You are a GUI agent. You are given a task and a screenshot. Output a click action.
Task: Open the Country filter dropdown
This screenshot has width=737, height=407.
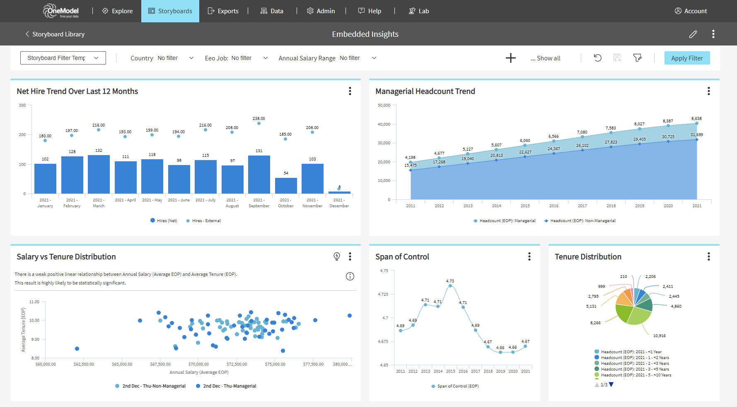point(191,58)
